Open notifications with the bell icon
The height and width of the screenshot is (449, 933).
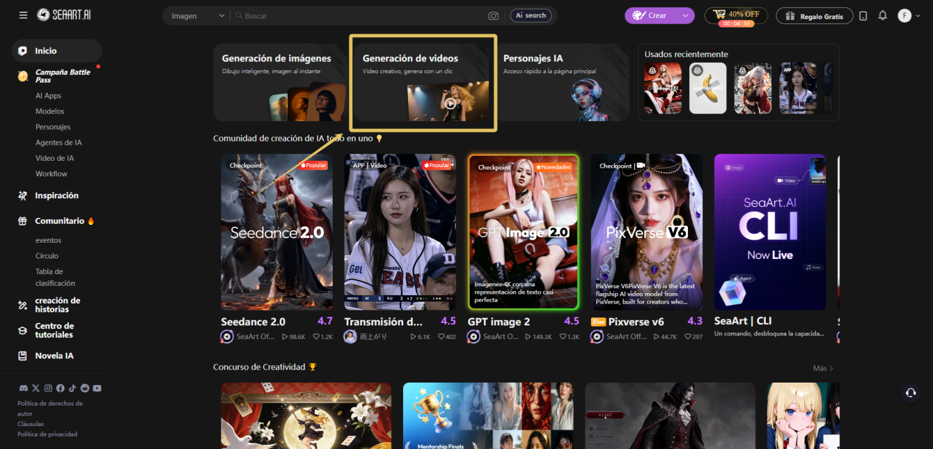[x=883, y=16]
